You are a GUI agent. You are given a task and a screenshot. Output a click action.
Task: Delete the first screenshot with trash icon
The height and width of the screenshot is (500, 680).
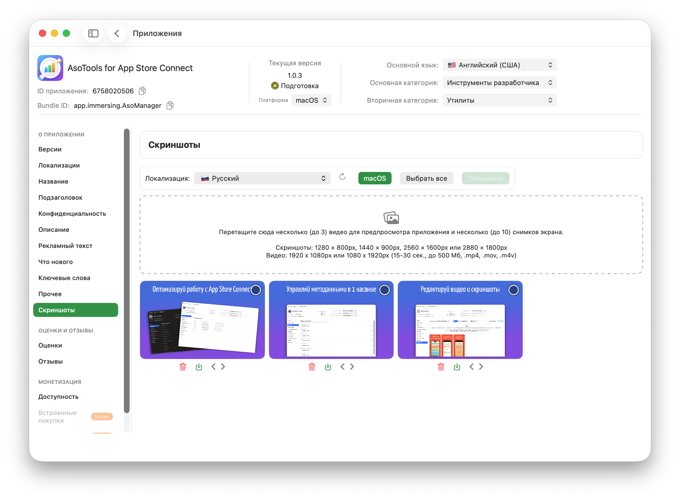coord(183,367)
